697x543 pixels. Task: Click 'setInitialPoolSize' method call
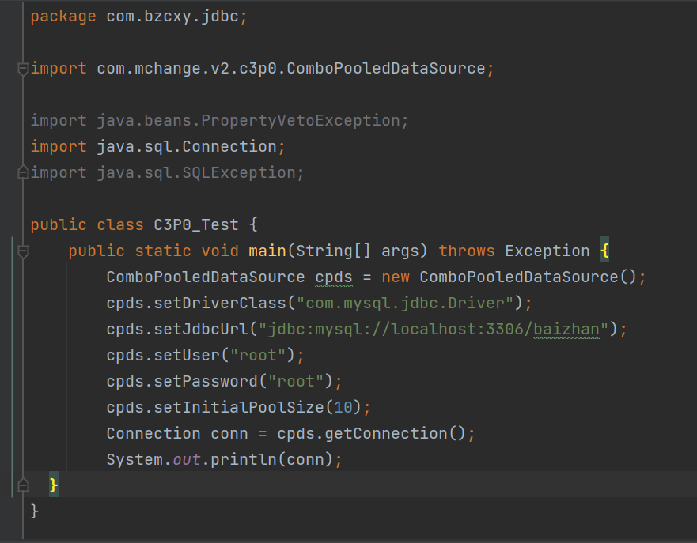pos(239,407)
